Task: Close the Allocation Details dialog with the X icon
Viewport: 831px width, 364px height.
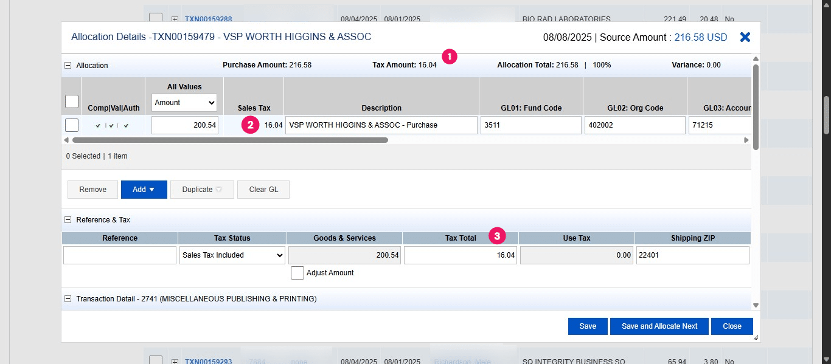Action: pyautogui.click(x=745, y=36)
